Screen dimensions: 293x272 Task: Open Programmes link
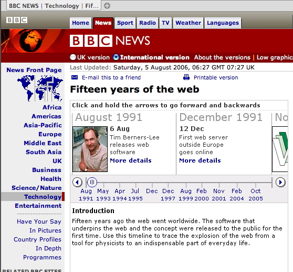coord(42,257)
